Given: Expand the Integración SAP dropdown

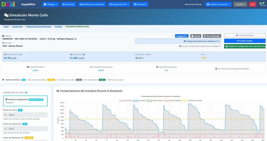Looking at the screenshot, I should [119, 4].
